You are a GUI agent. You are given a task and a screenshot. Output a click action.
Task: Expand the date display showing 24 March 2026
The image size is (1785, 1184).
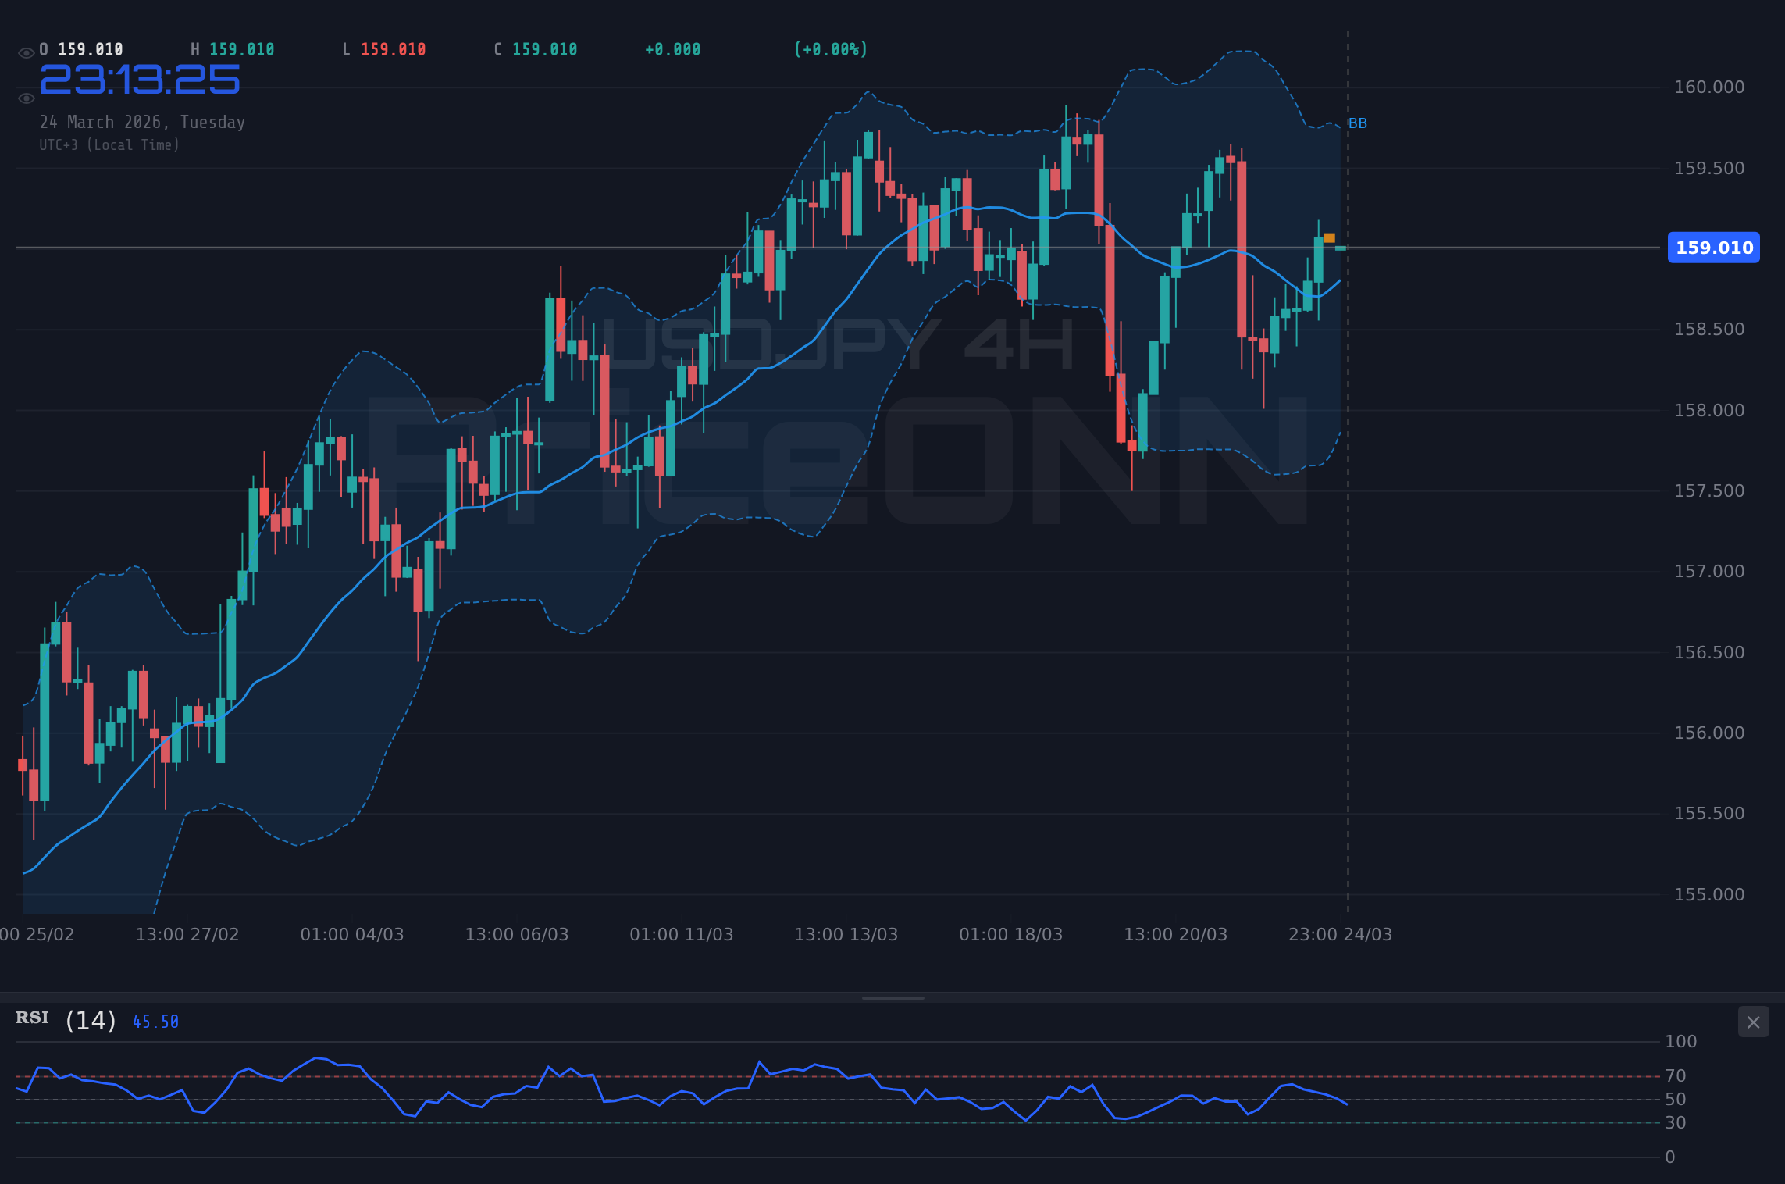[x=143, y=122]
